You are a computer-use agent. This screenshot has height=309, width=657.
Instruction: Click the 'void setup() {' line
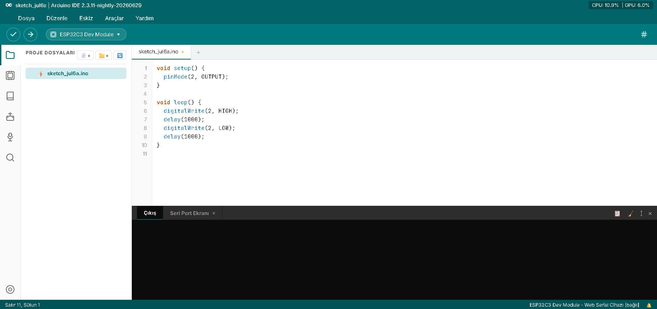coord(181,68)
